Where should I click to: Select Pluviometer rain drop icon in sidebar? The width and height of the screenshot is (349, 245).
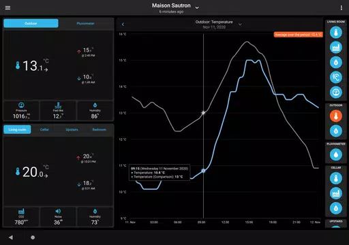336,154
